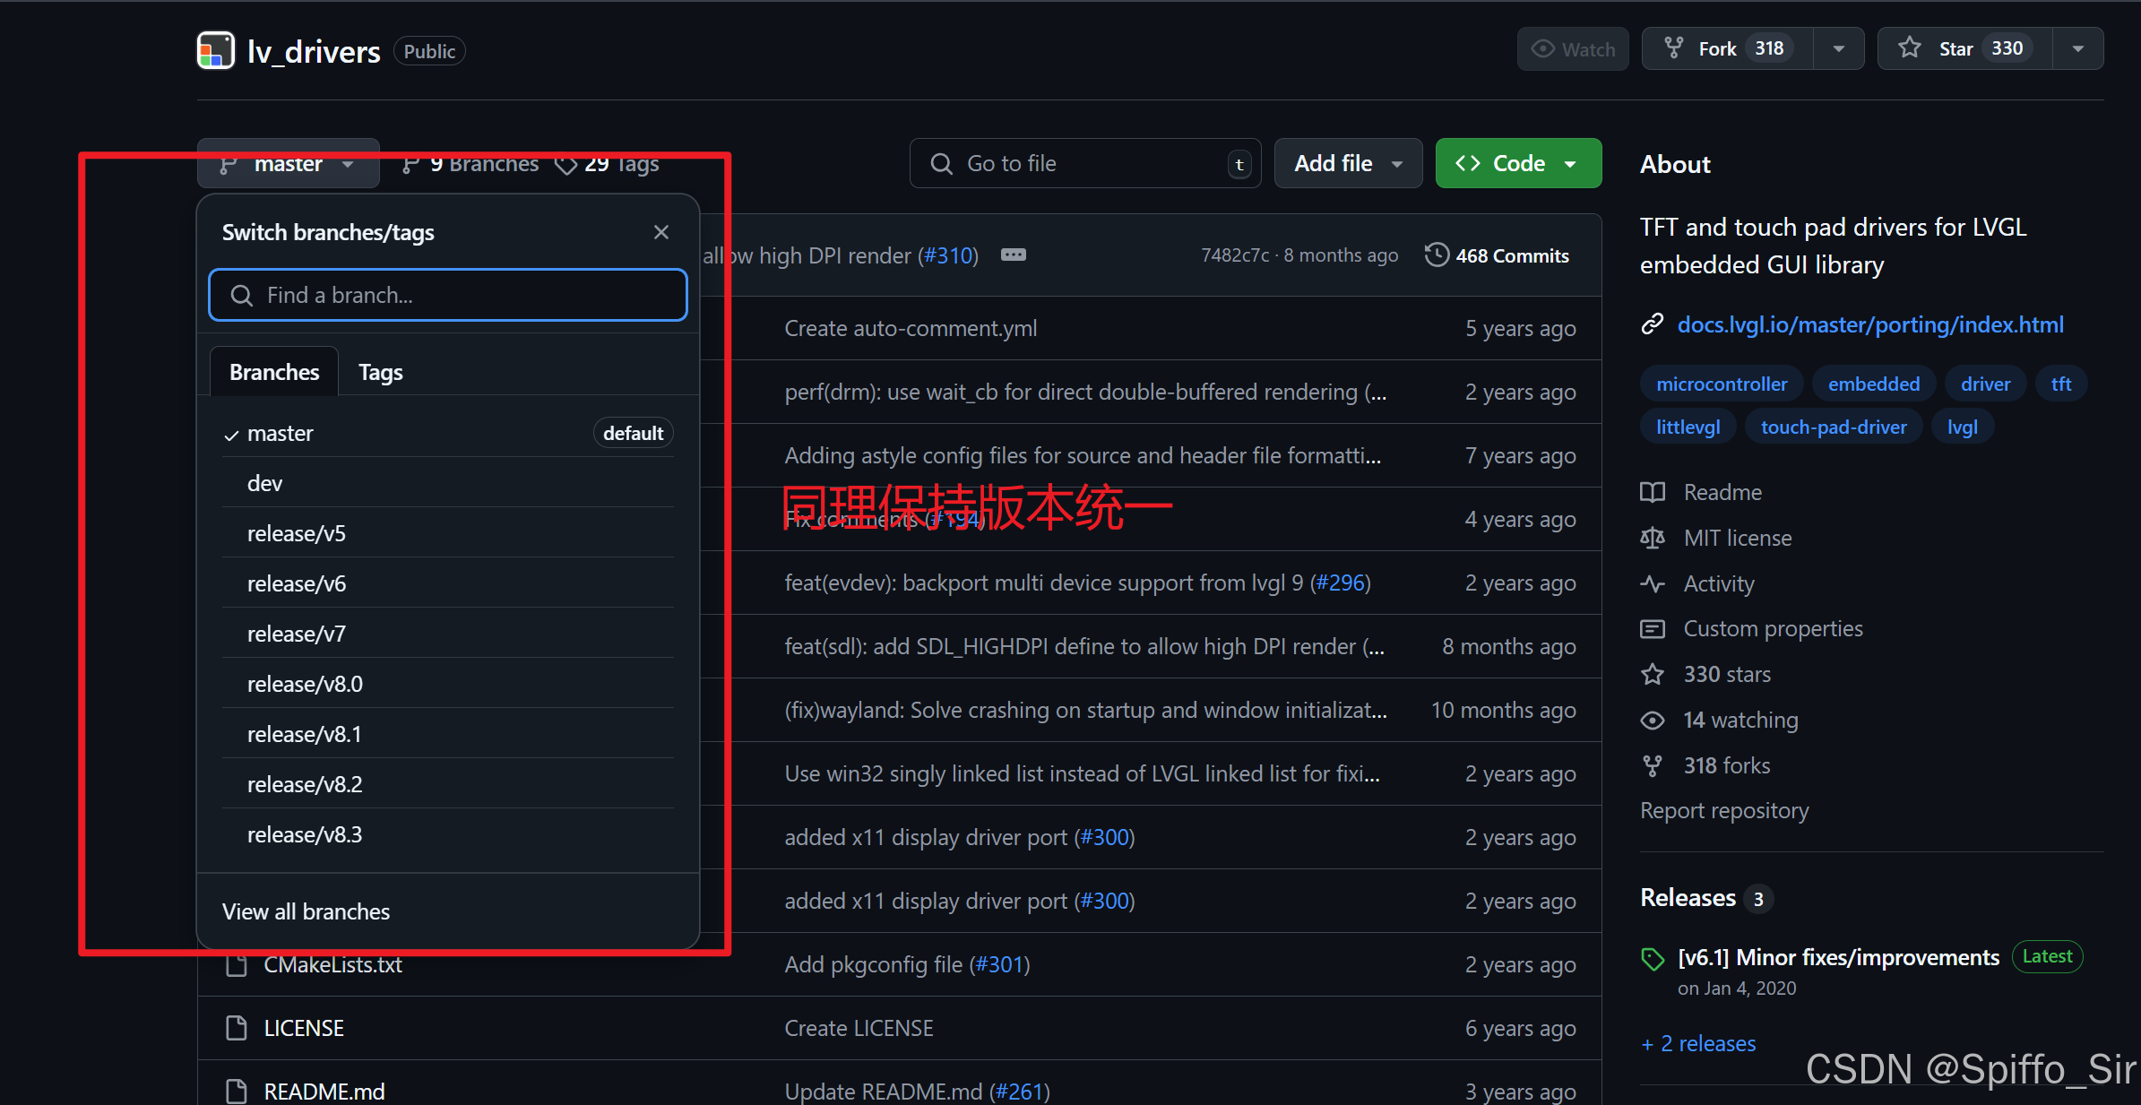Select the dev branch
The width and height of the screenshot is (2141, 1105).
[x=448, y=483]
